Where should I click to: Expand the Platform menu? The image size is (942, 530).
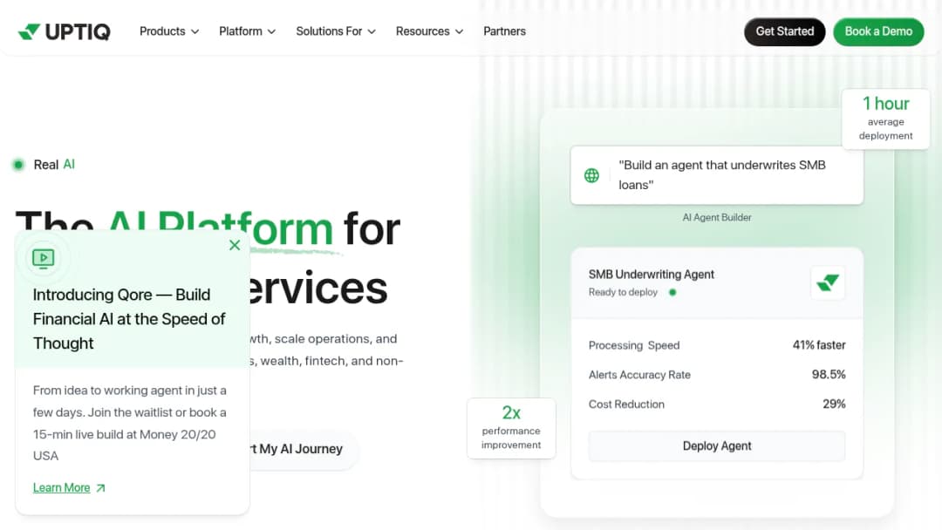(247, 31)
